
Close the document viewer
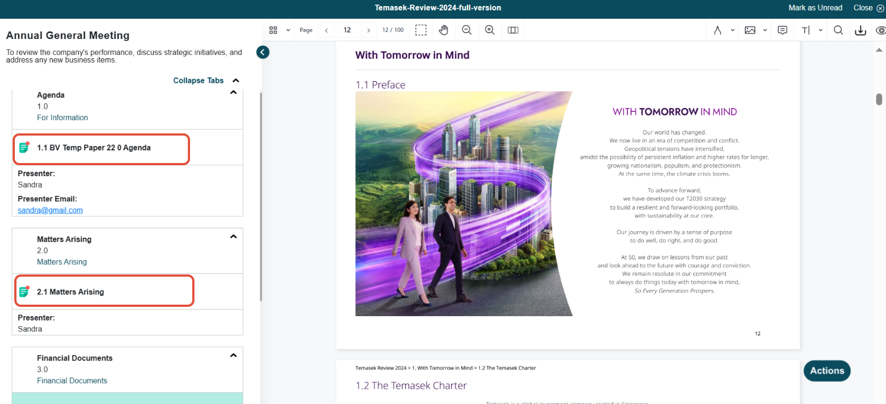868,8
